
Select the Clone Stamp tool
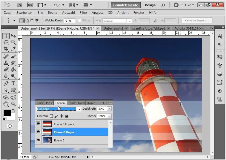point(6,63)
